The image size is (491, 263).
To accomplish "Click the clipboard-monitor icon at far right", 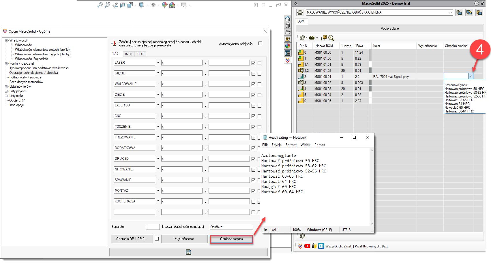I will click(479, 13).
